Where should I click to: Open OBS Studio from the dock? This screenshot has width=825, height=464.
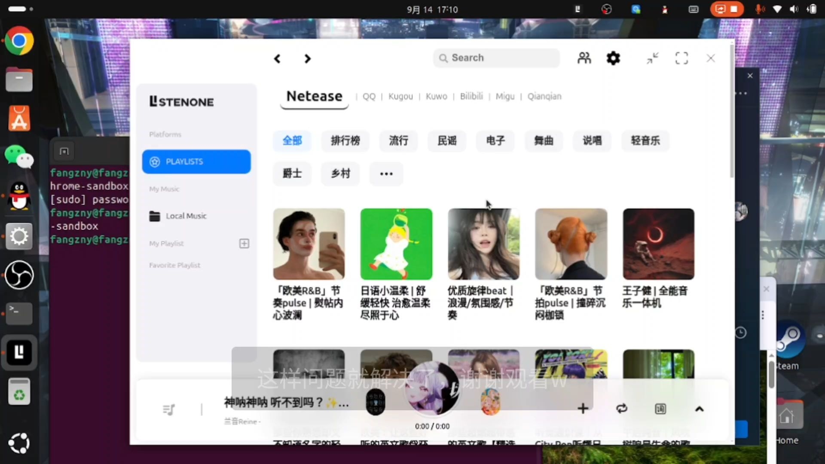point(19,275)
